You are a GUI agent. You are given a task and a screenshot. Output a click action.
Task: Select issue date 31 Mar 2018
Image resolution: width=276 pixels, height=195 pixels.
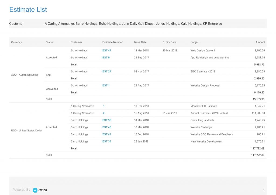(x=141, y=120)
